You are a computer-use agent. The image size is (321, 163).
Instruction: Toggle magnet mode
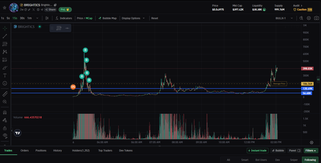click(x=5, y=112)
